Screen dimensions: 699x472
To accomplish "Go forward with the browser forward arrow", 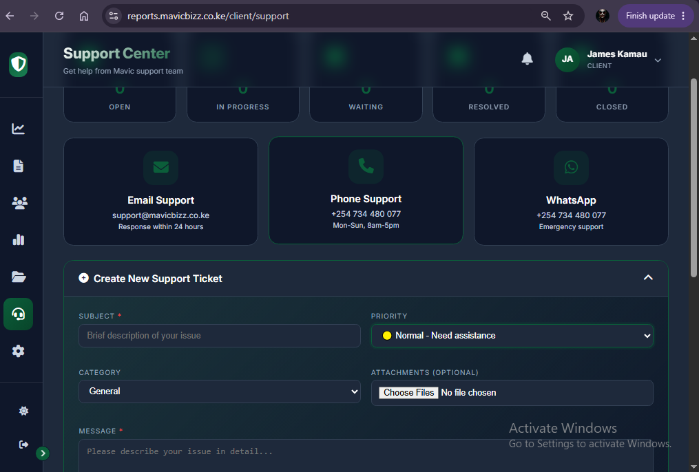I will click(x=34, y=16).
